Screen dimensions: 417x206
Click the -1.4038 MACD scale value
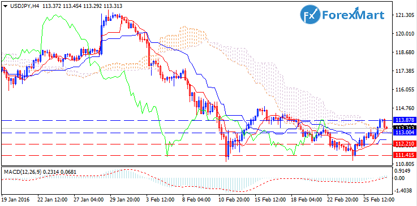pyautogui.click(x=404, y=190)
